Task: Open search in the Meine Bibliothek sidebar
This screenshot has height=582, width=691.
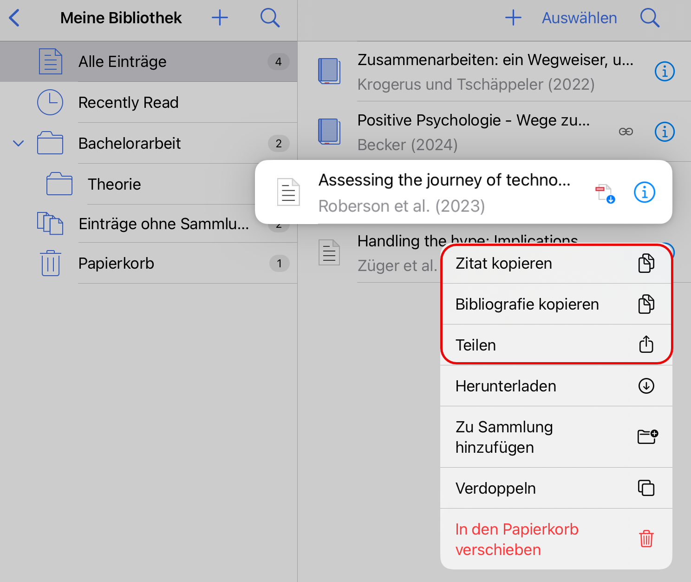Action: pyautogui.click(x=270, y=18)
